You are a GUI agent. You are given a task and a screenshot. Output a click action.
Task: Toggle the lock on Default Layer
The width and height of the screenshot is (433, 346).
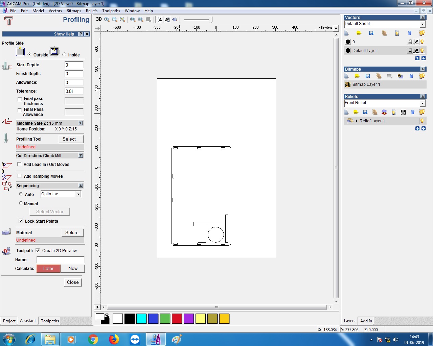point(410,51)
